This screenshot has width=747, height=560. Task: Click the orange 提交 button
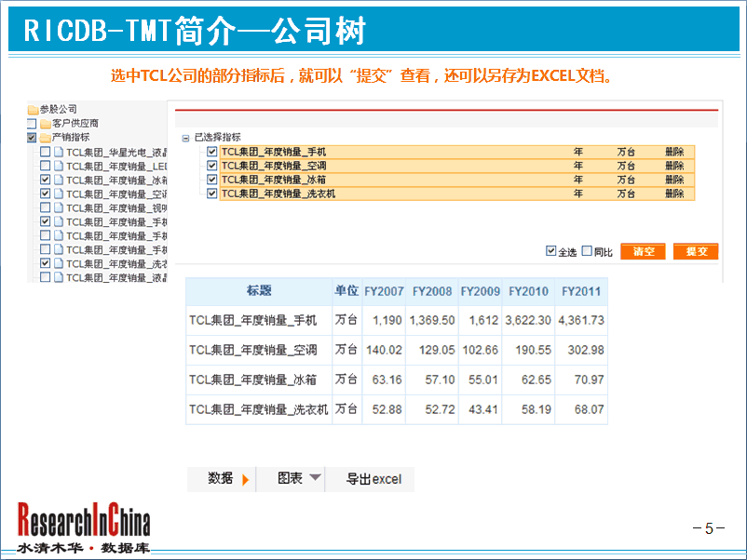[696, 251]
